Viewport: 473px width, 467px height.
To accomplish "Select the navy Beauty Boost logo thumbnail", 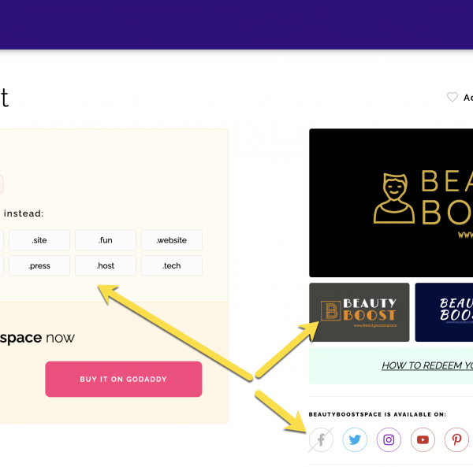I will point(444,312).
